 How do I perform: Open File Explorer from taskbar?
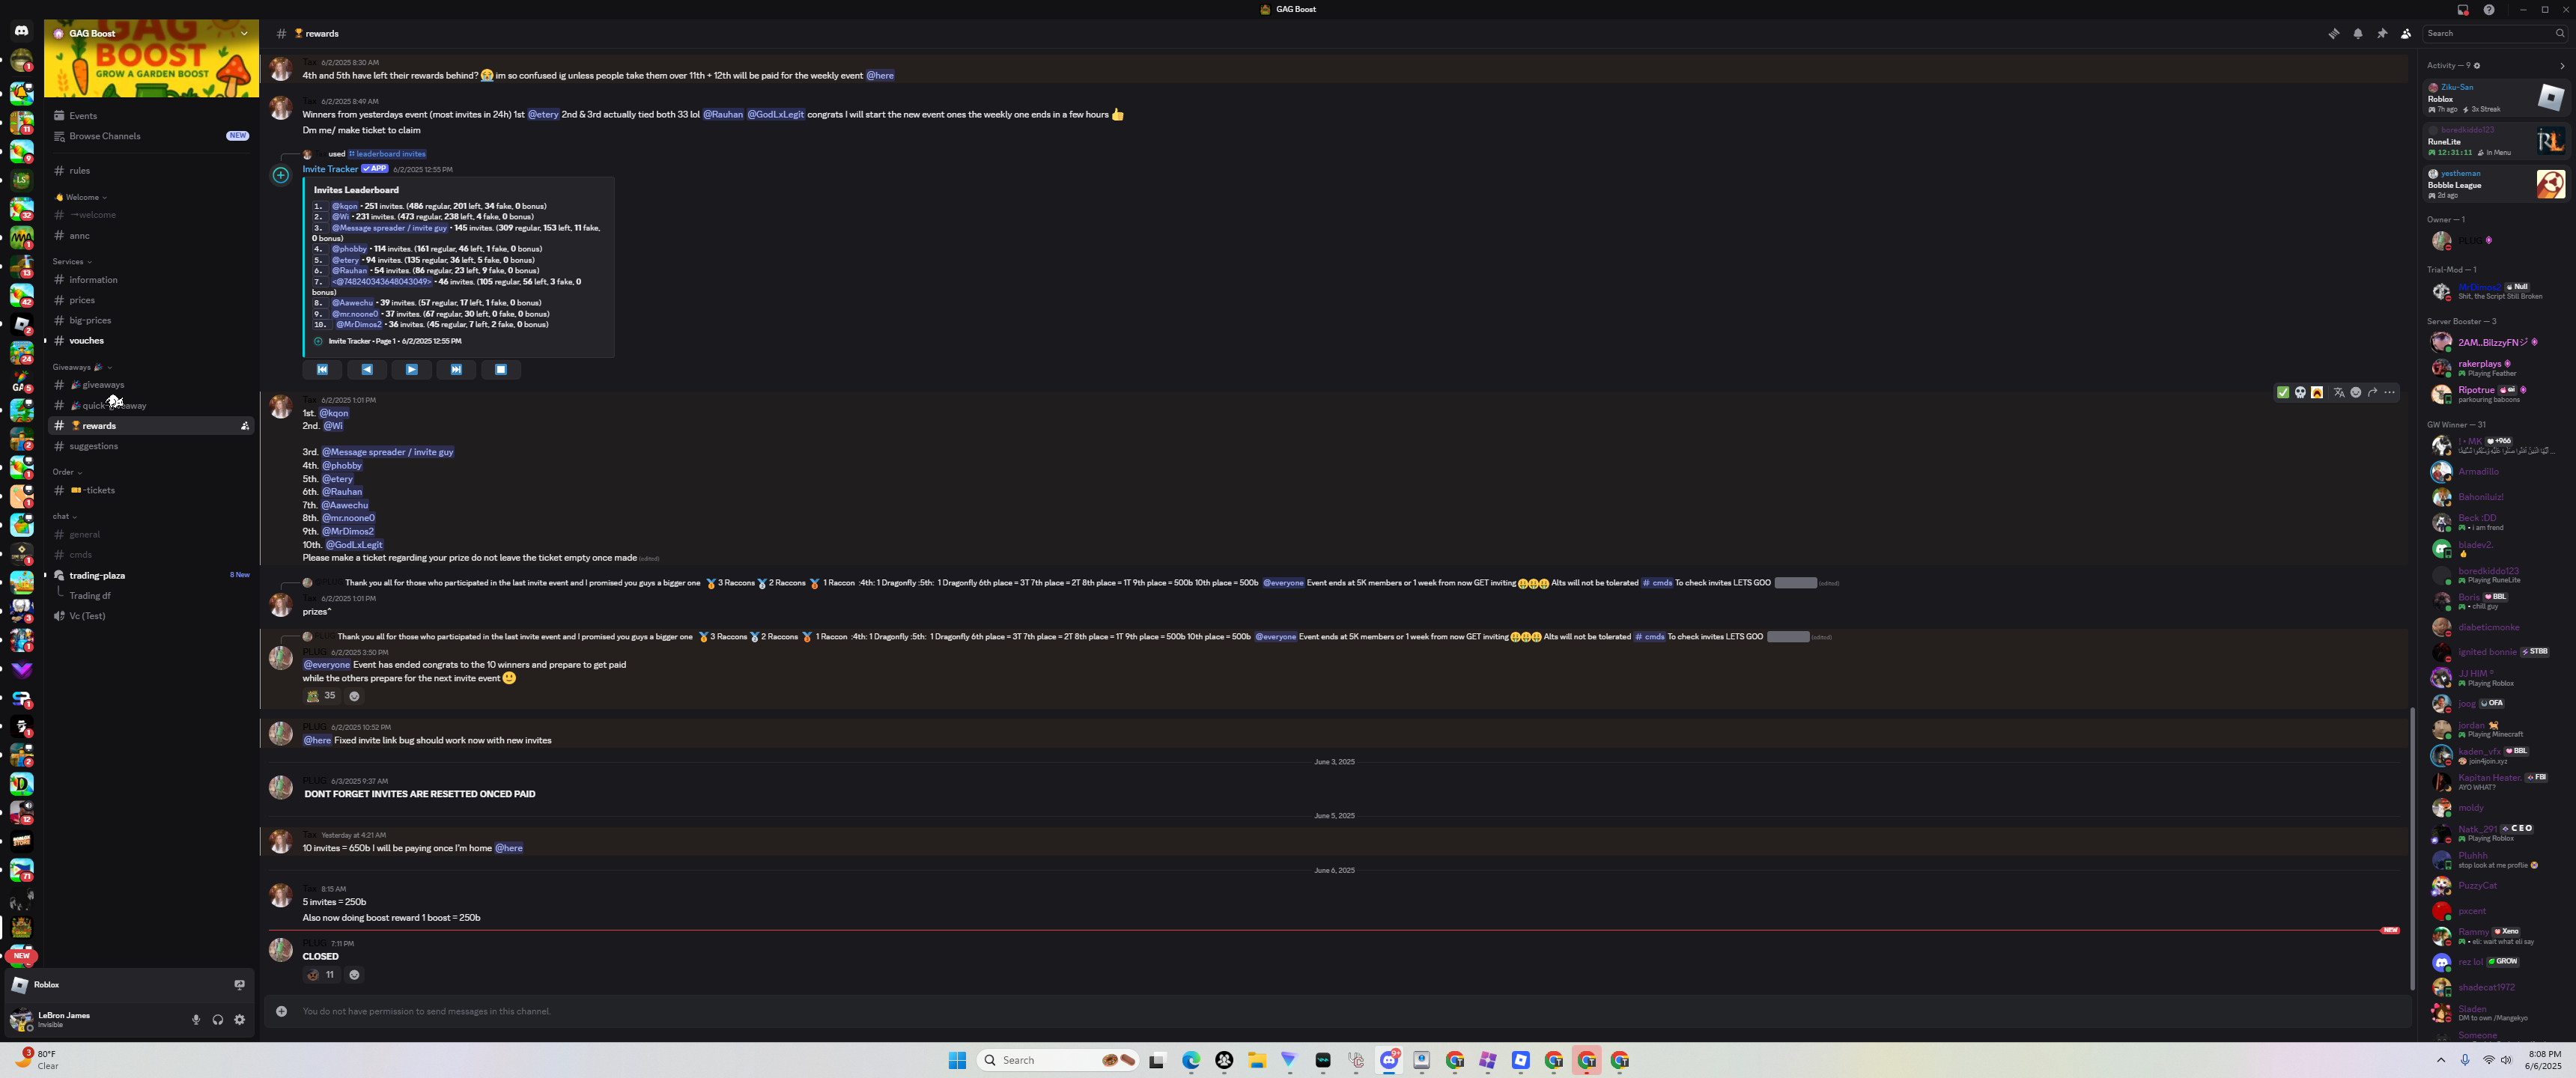coord(1257,1060)
